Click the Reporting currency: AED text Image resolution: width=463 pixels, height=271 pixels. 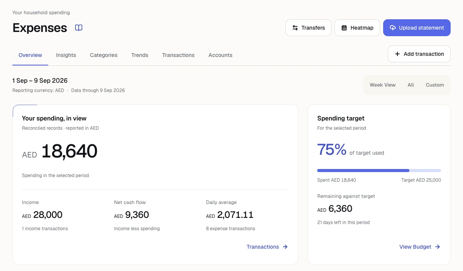pyautogui.click(x=38, y=90)
